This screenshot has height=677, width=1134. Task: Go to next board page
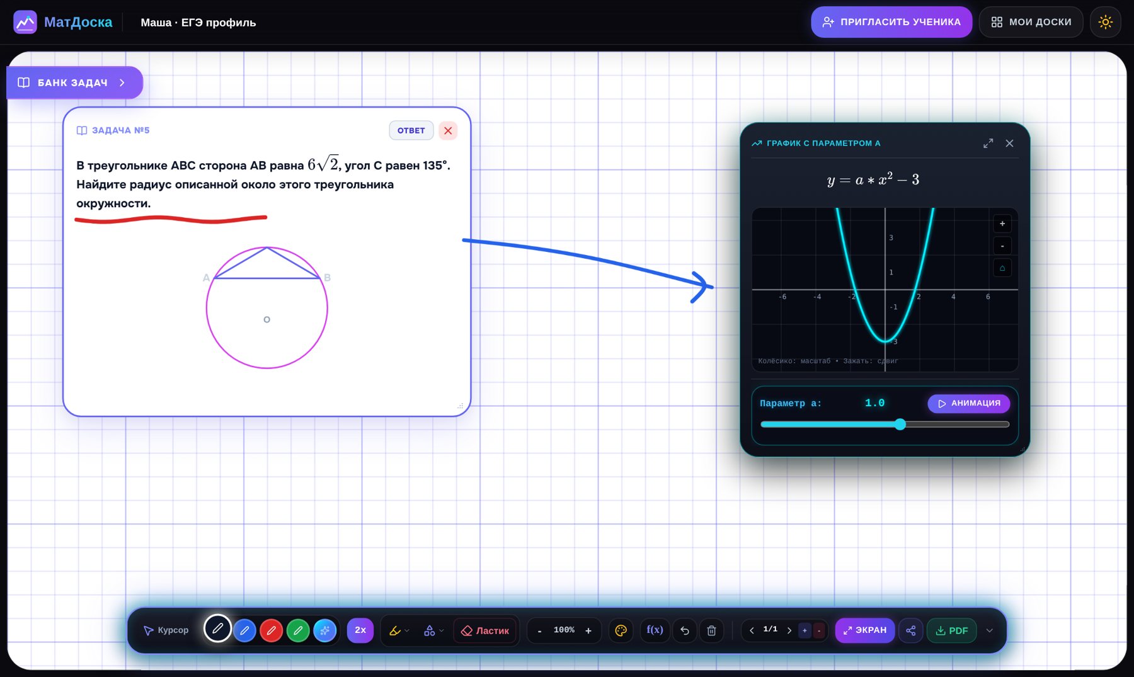[x=789, y=630]
